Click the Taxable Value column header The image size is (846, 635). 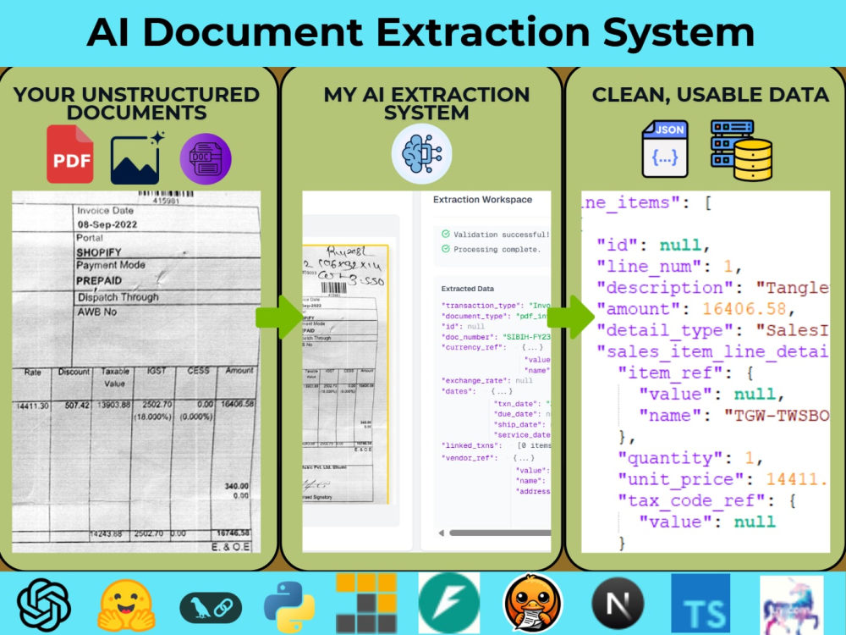(115, 378)
